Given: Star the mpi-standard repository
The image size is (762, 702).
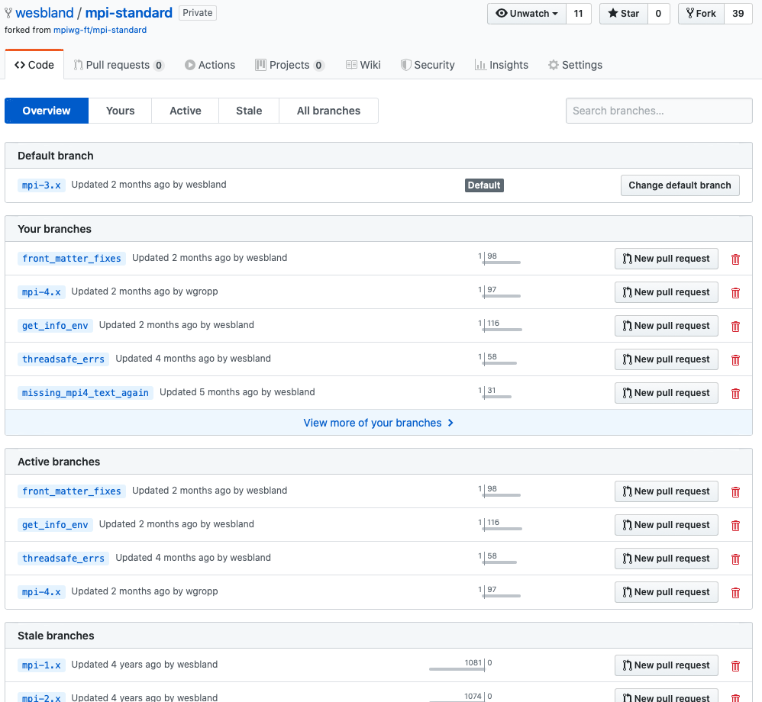Looking at the screenshot, I should click(624, 14).
